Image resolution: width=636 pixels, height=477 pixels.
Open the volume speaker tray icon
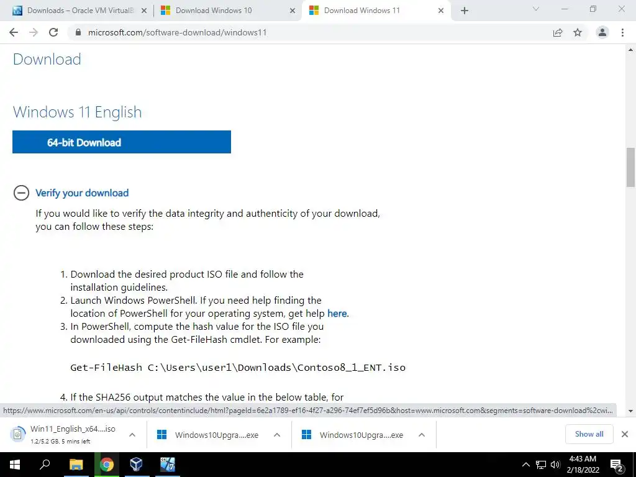pyautogui.click(x=555, y=465)
